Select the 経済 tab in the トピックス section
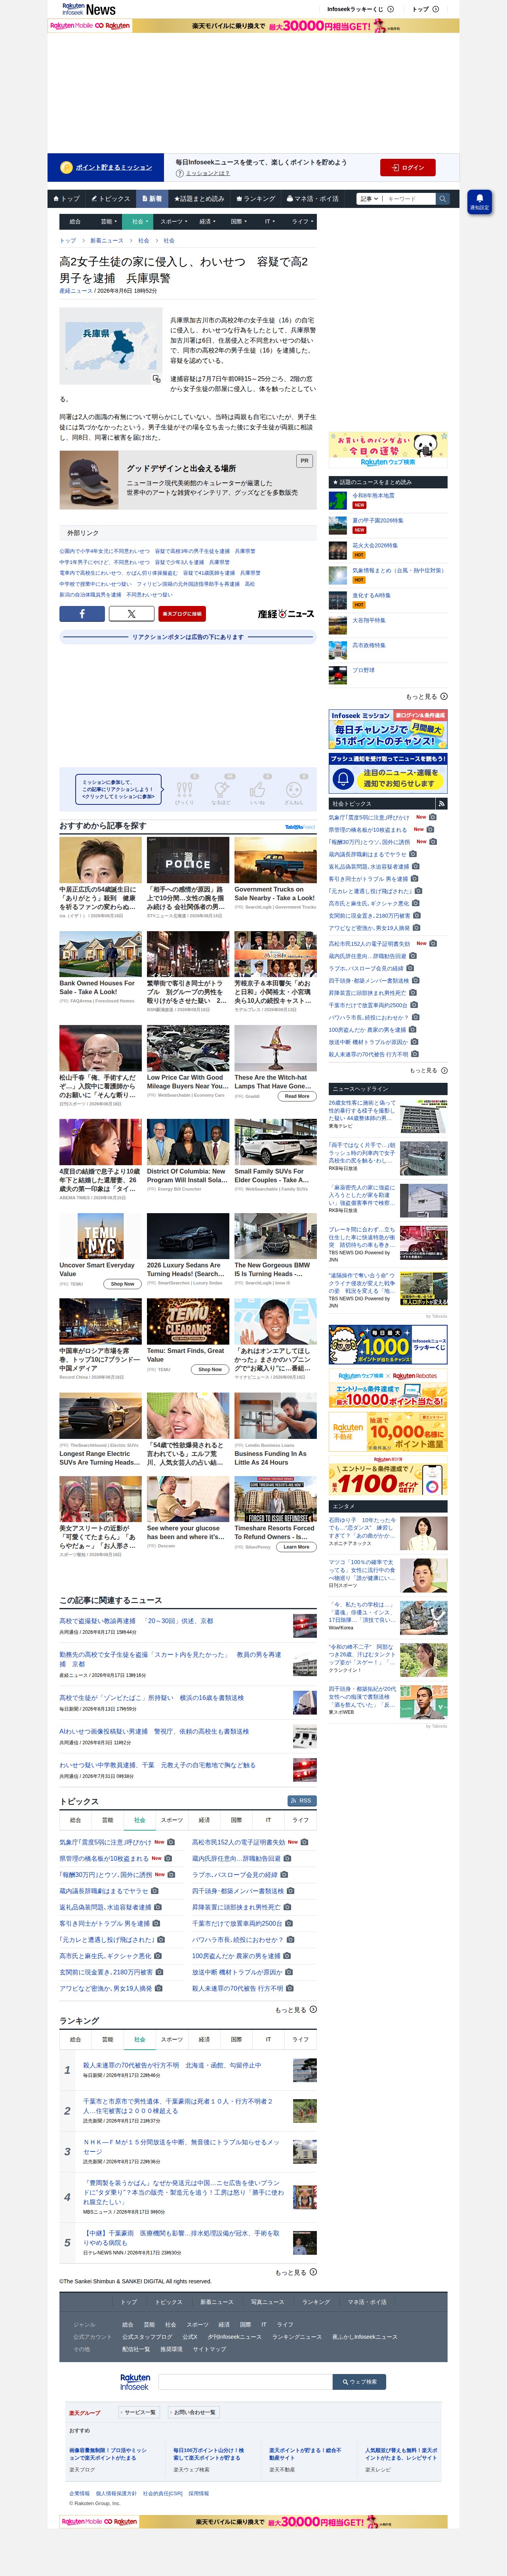This screenshot has height=2576, width=507. click(204, 1820)
